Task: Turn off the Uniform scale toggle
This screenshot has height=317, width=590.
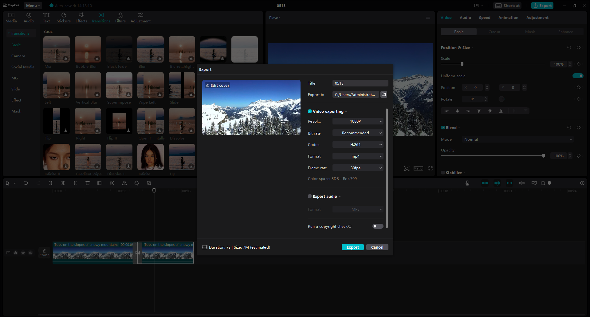Action: click(578, 76)
